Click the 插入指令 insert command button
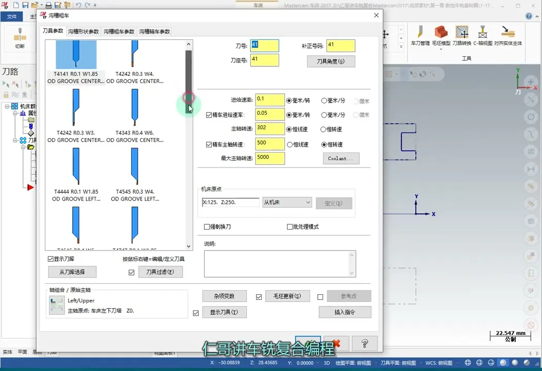 click(345, 312)
